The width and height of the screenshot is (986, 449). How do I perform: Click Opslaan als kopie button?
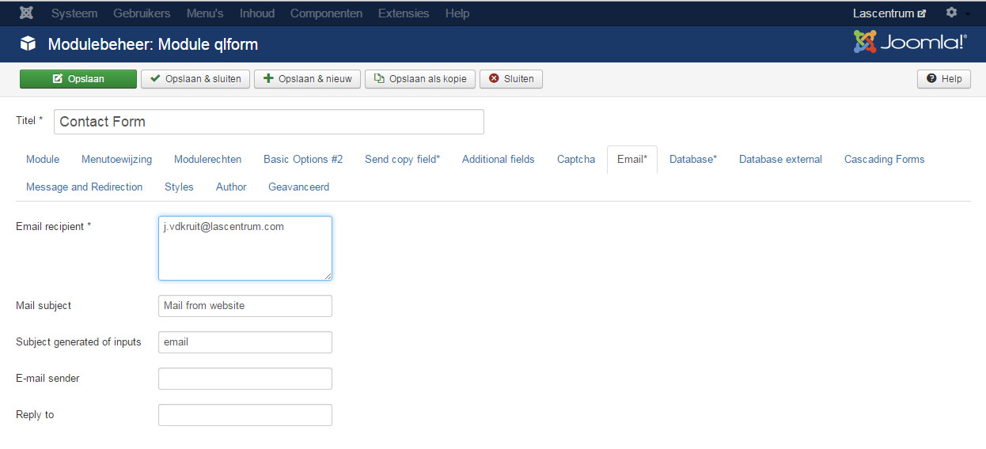coord(420,79)
